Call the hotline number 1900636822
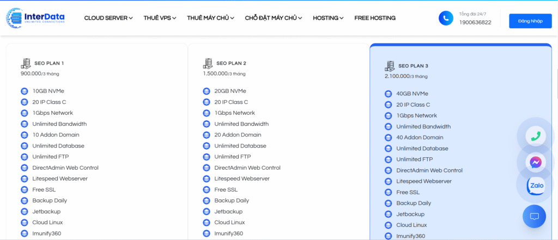558x240 pixels. (x=475, y=22)
